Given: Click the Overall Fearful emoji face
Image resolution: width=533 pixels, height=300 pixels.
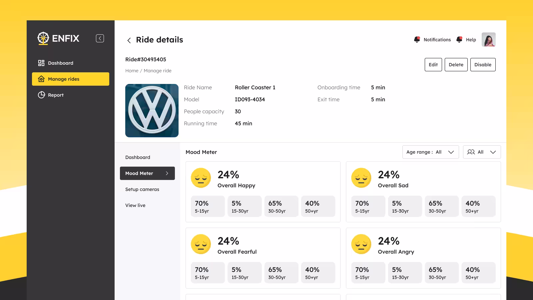Looking at the screenshot, I should pos(201,244).
